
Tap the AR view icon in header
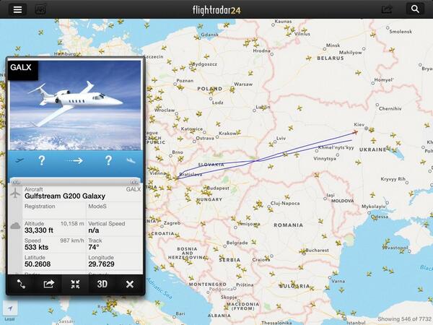coord(40,9)
